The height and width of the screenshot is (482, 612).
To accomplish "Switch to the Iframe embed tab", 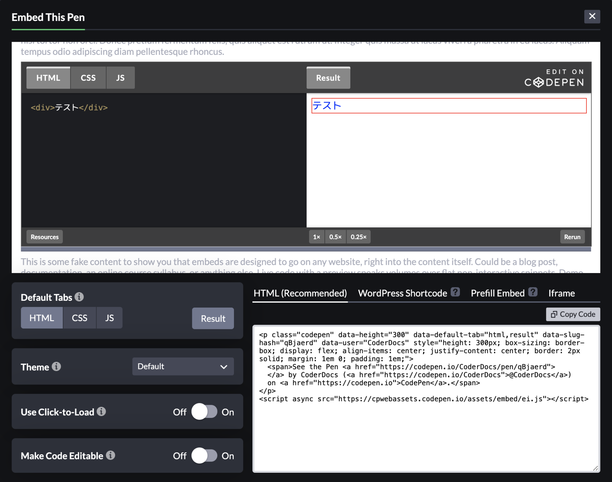I will click(x=561, y=293).
